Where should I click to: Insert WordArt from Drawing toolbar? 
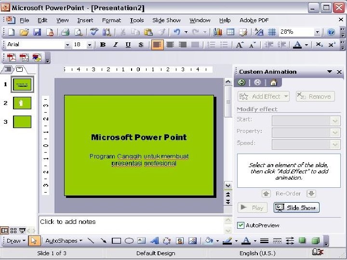tap(154, 241)
